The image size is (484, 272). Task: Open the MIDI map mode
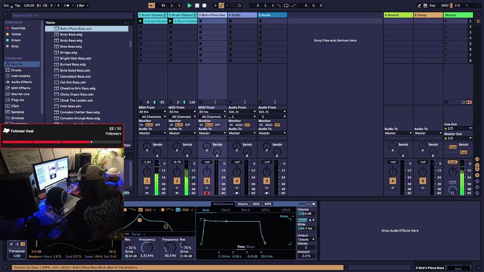pos(445,5)
